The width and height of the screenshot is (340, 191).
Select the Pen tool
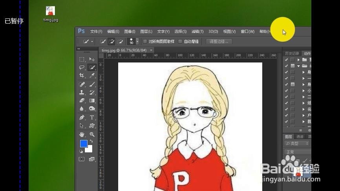point(82,118)
